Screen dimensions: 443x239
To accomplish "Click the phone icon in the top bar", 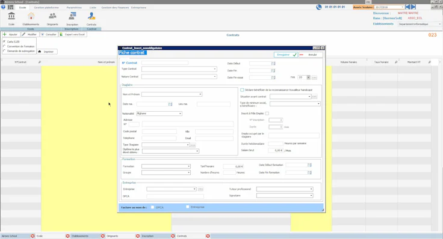I will point(318,7).
